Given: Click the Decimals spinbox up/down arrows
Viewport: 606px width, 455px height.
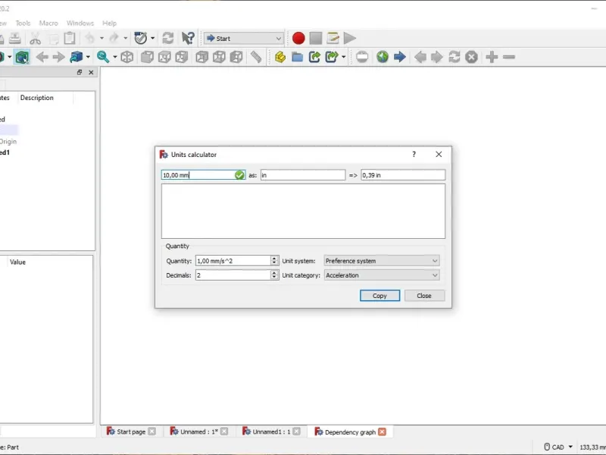Looking at the screenshot, I should (274, 275).
